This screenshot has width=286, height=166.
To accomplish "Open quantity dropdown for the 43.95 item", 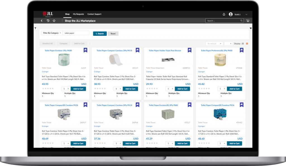I will (66, 89).
